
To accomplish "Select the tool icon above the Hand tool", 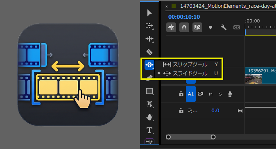I will click(x=149, y=104).
